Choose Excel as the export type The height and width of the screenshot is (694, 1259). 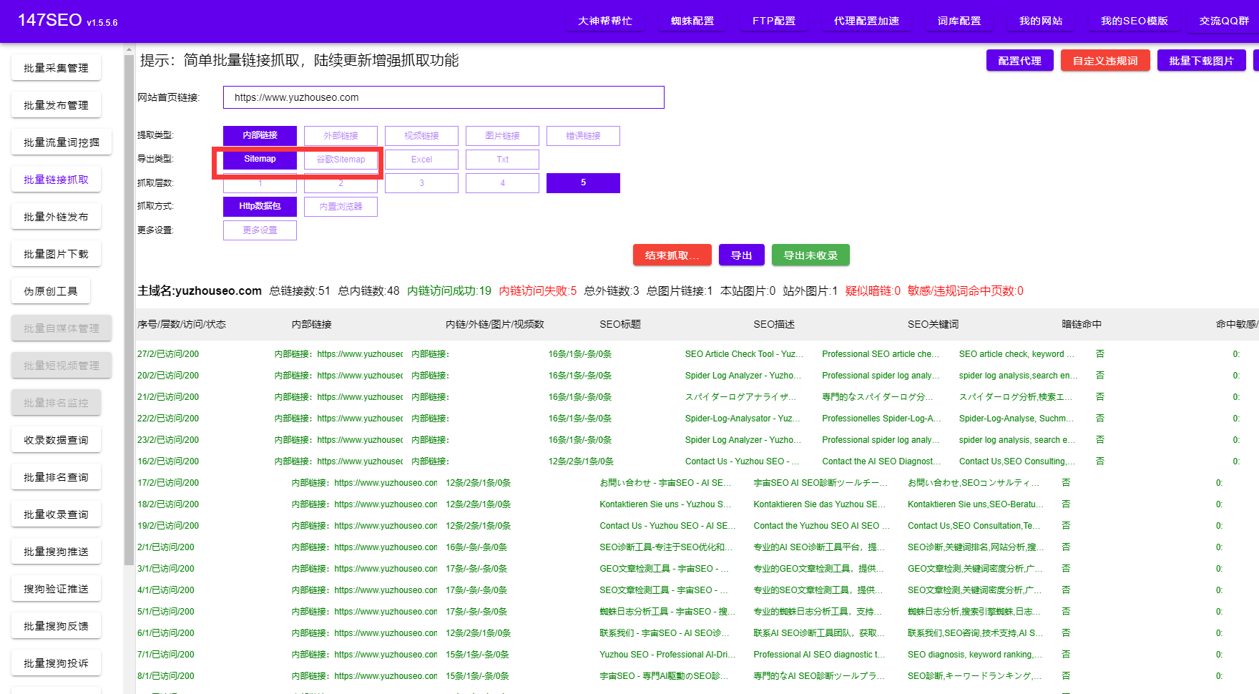421,160
